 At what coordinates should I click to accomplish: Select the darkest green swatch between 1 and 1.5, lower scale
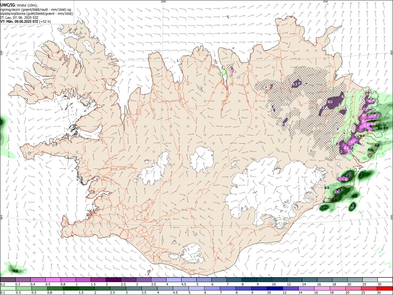point(71,288)
